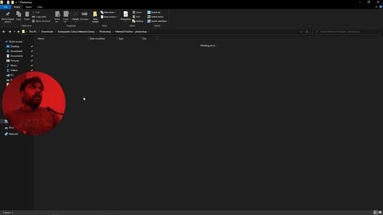Image resolution: width=383 pixels, height=215 pixels.
Task: Click Invert selection
Action: [157, 21]
